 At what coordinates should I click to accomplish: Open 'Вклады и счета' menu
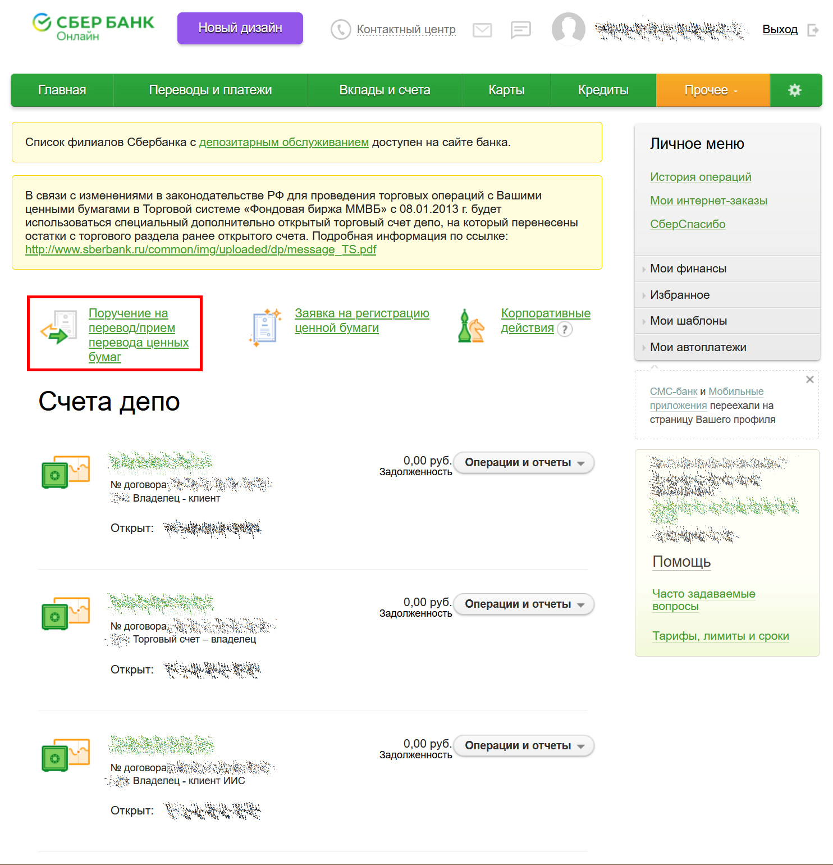[x=385, y=90]
